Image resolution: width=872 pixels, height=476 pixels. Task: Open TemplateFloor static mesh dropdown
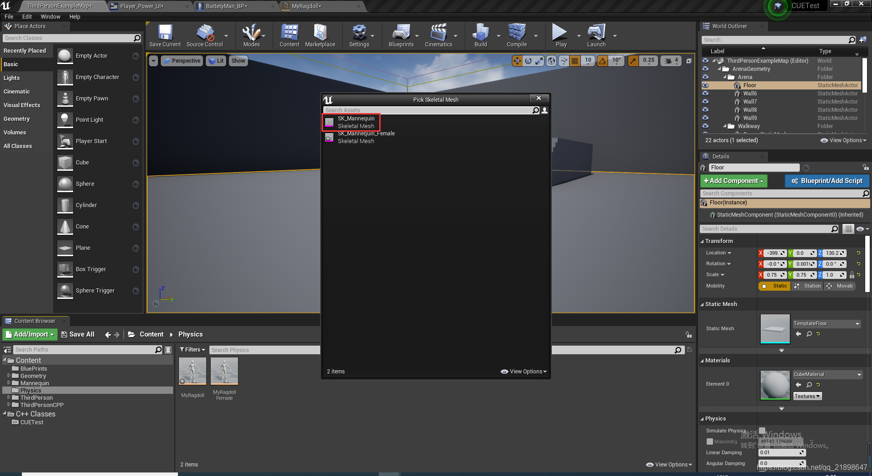[827, 324]
